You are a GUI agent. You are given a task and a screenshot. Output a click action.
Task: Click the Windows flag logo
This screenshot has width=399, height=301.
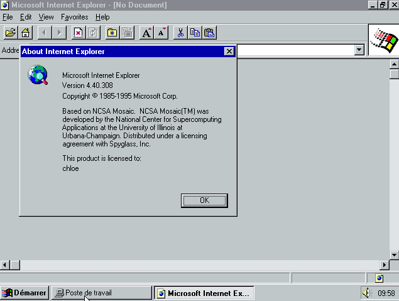[x=384, y=40]
